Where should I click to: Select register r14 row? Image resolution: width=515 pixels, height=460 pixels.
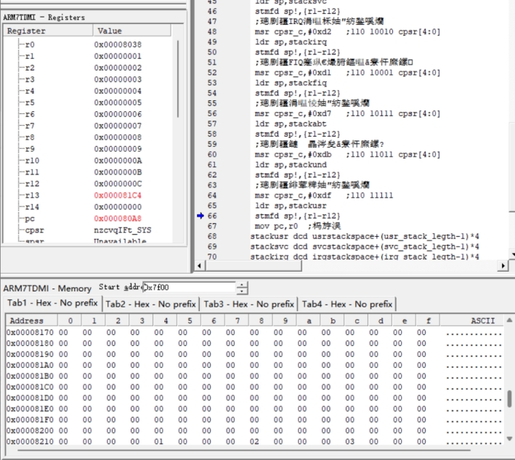[x=88, y=207]
